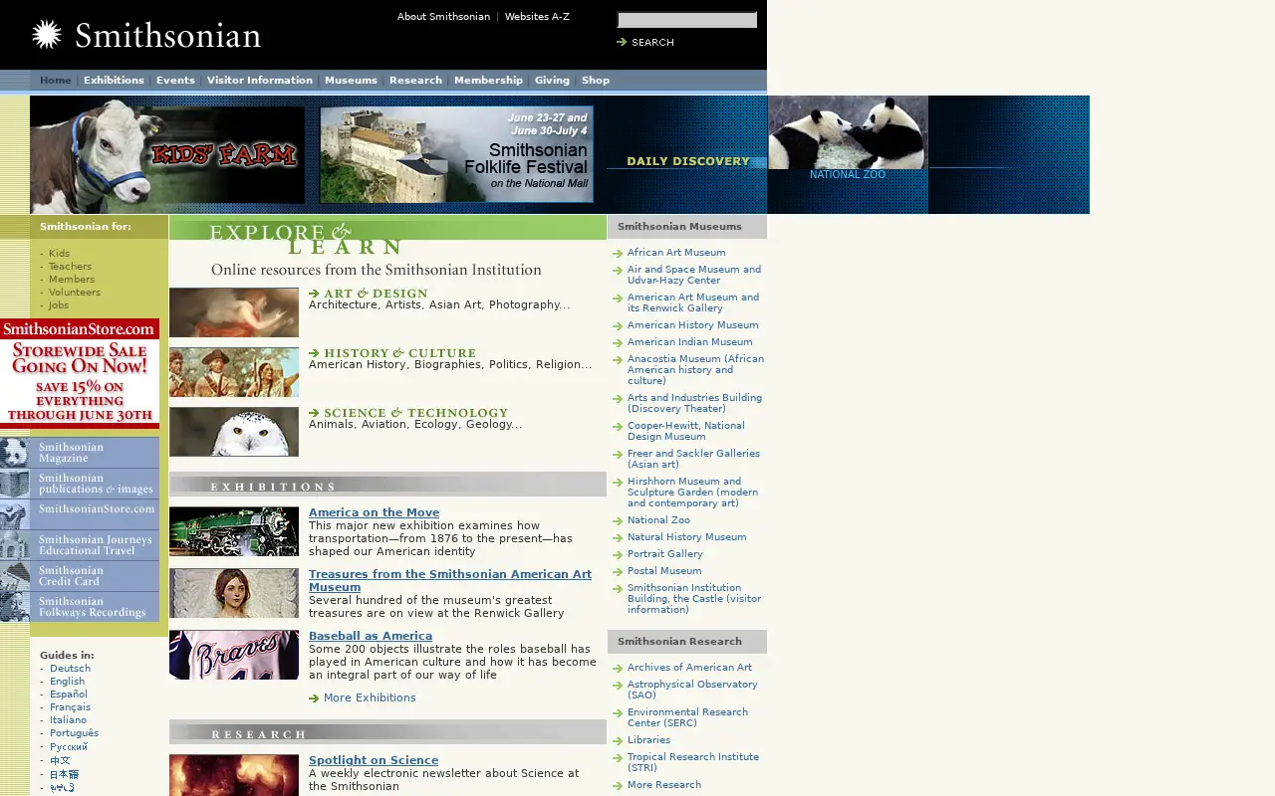The width and height of the screenshot is (1275, 796).
Task: Open the Art & Design painting thumbnail
Action: [x=234, y=312]
